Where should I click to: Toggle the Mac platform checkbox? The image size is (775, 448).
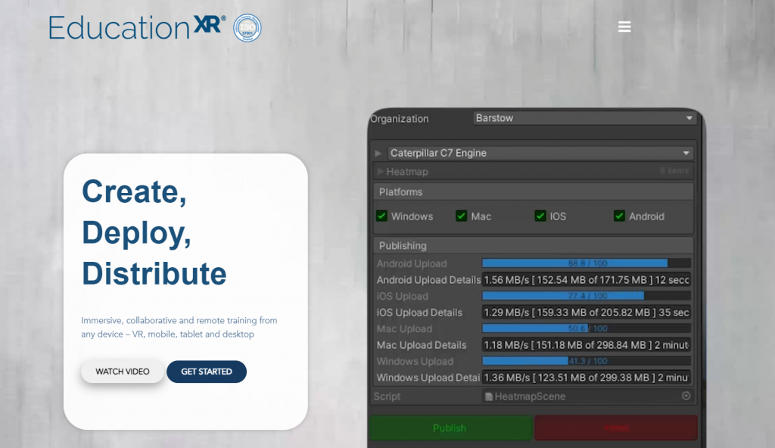click(461, 216)
